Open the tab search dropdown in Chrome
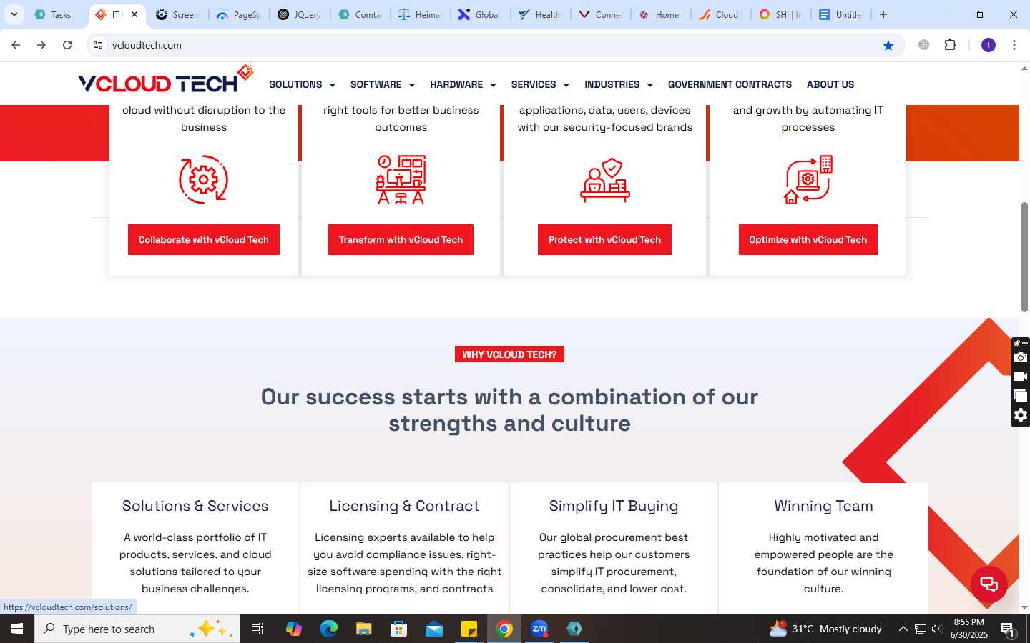The width and height of the screenshot is (1030, 643). (14, 14)
